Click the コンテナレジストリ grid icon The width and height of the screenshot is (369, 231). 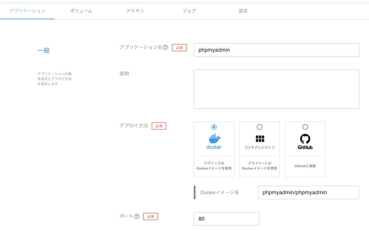click(259, 139)
